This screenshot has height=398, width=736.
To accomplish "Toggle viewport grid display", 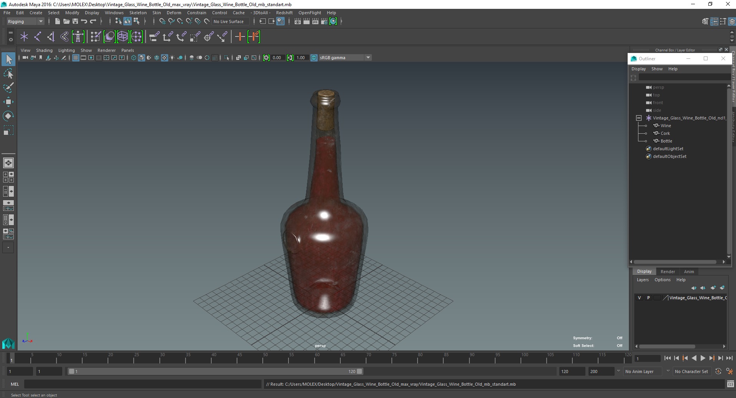I will [76, 58].
